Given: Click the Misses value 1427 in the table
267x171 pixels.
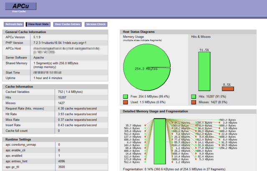Looking at the screenshot, I should coord(61,103).
